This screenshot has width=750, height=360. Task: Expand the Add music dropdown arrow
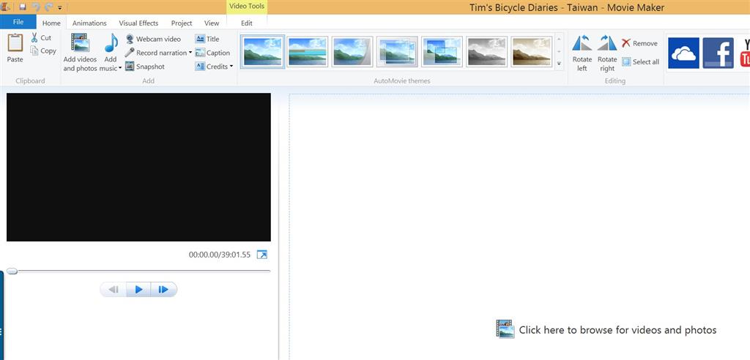click(x=120, y=68)
